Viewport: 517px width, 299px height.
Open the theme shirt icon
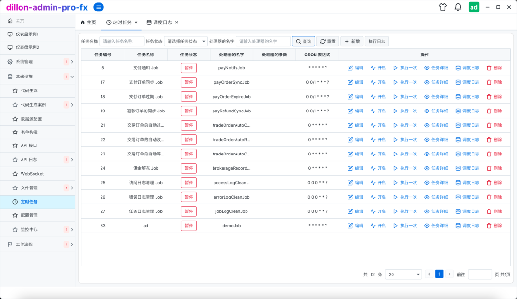pos(443,7)
